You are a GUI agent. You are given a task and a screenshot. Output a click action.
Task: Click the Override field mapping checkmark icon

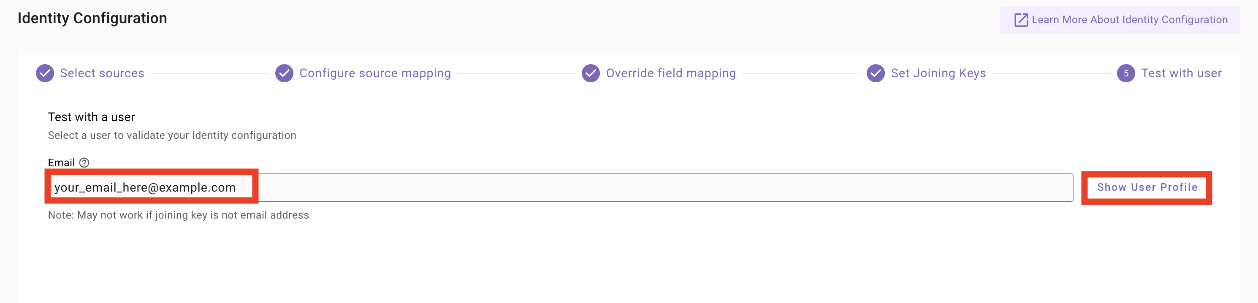[591, 73]
